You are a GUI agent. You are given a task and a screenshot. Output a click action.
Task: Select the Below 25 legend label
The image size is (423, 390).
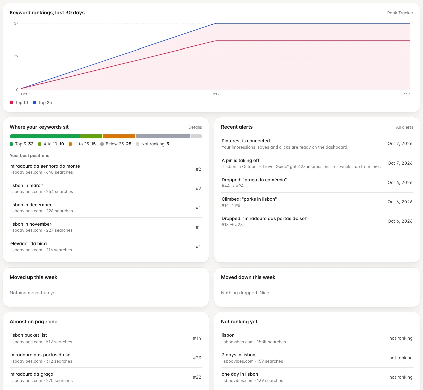coord(116,144)
